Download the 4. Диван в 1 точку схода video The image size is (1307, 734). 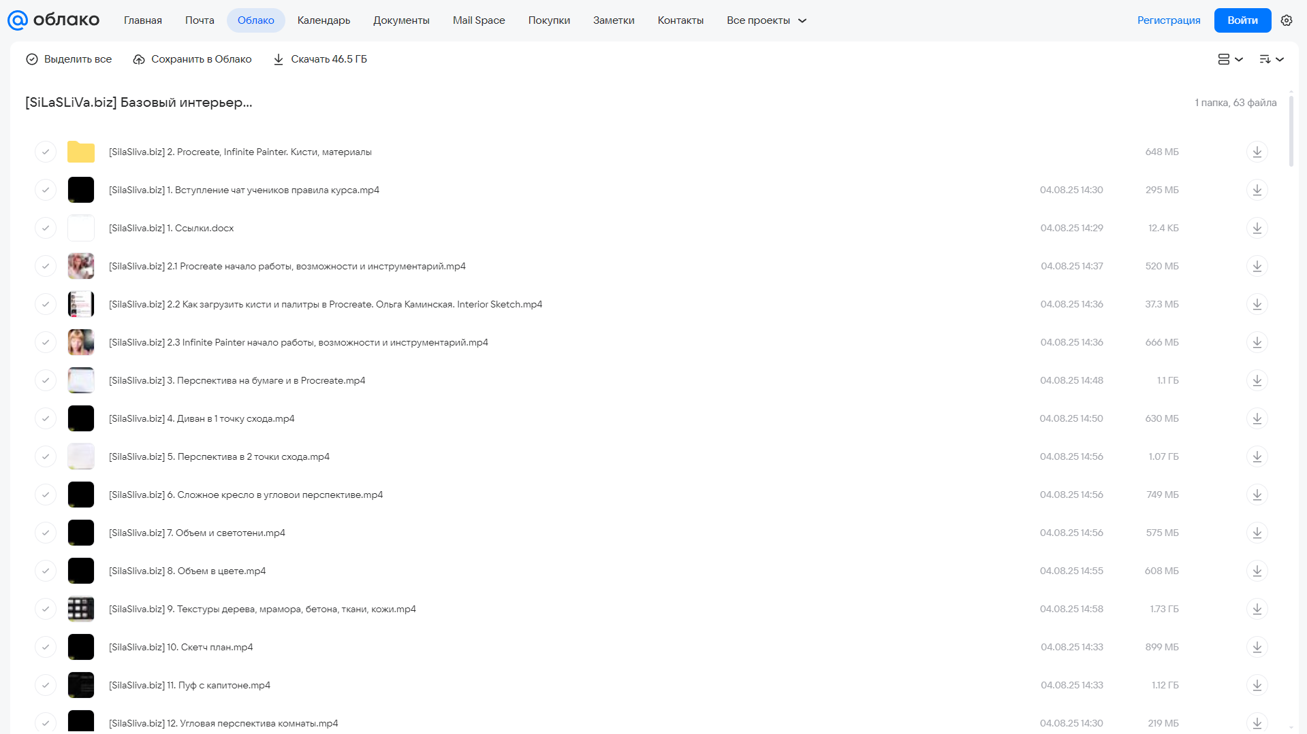[x=1257, y=418]
